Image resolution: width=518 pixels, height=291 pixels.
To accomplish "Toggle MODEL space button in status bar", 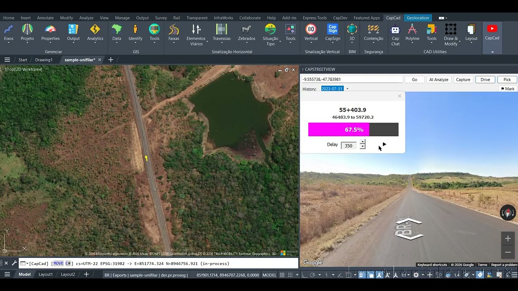I will click(x=270, y=275).
